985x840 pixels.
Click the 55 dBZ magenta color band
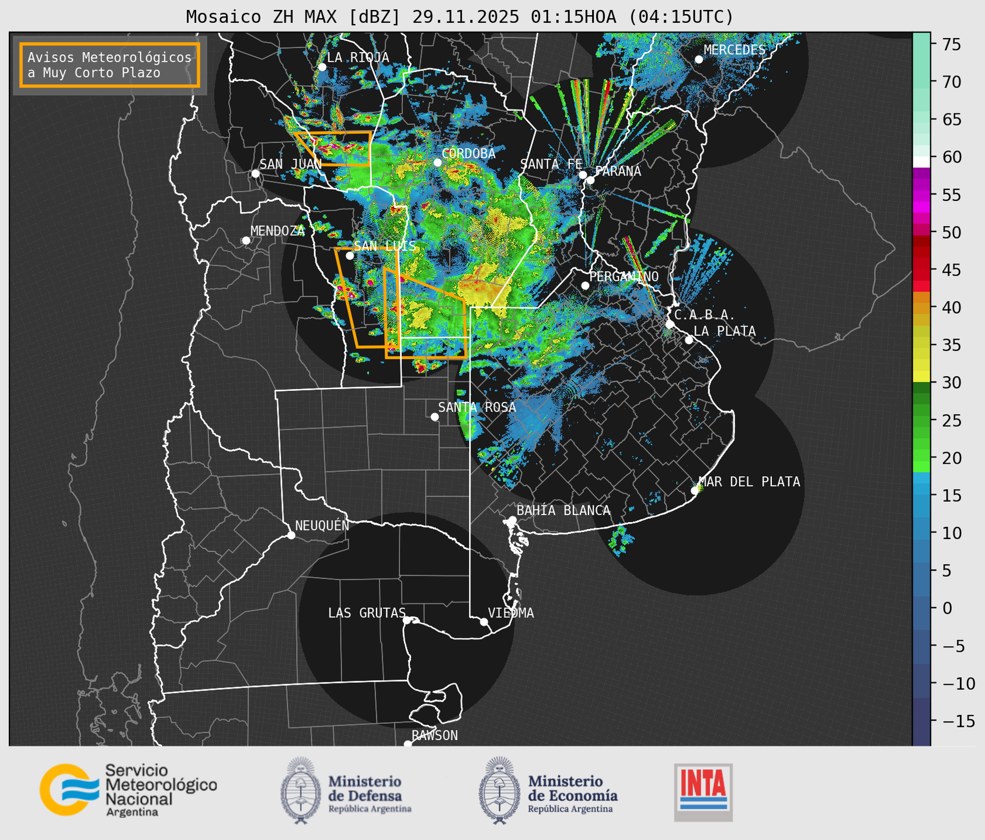tap(921, 195)
